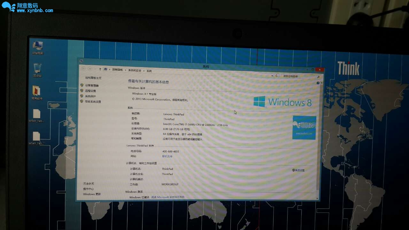The width and height of the screenshot is (409, 230).
Task: Click the refresh icon beside the address bar
Action: [277, 76]
